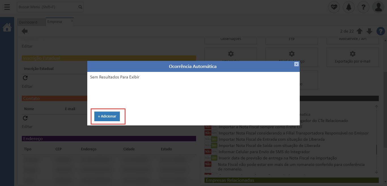Open the hamburger main menu
This screenshot has width=387, height=186.
(x=7, y=7)
